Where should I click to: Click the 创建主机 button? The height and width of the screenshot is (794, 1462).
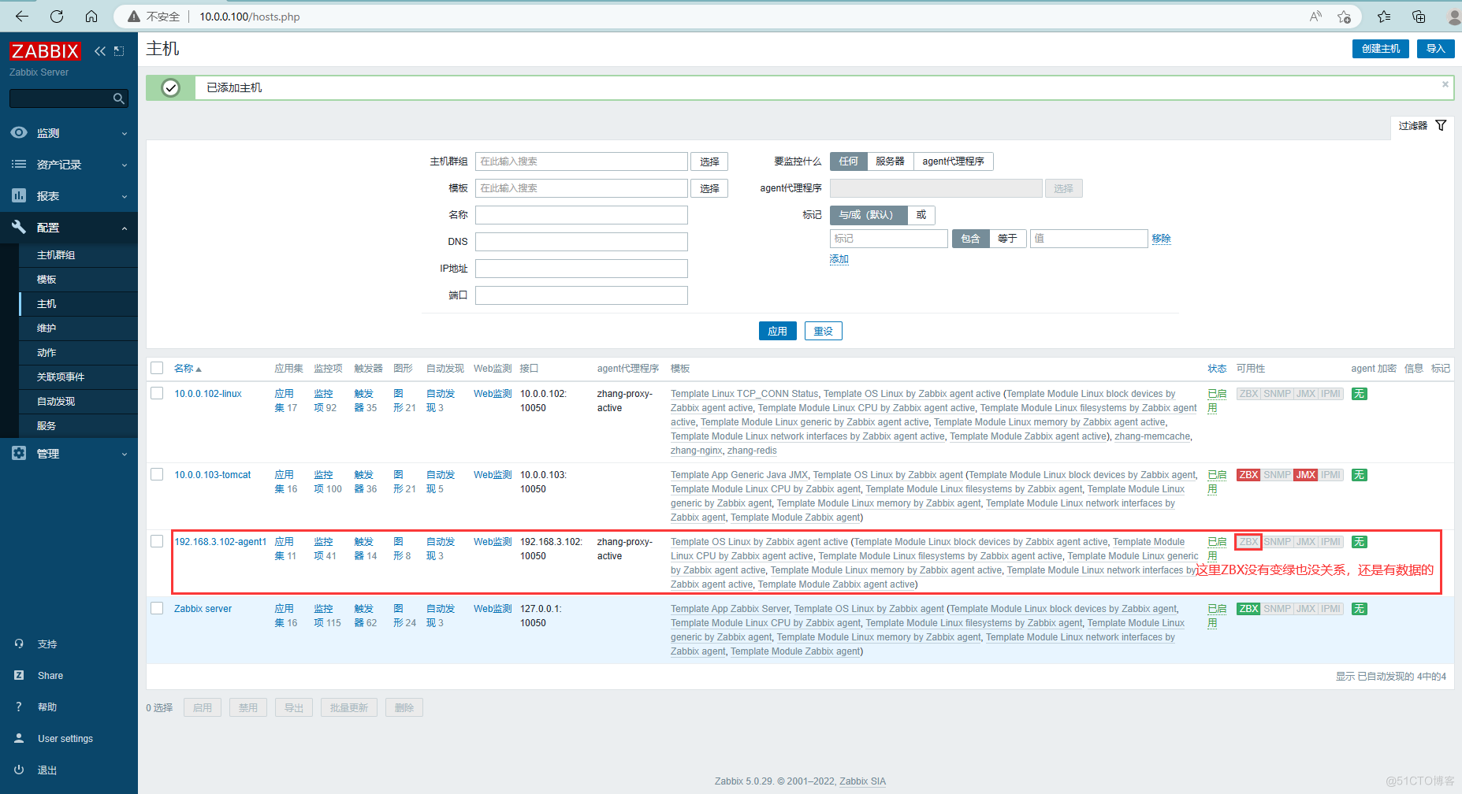[x=1381, y=49]
